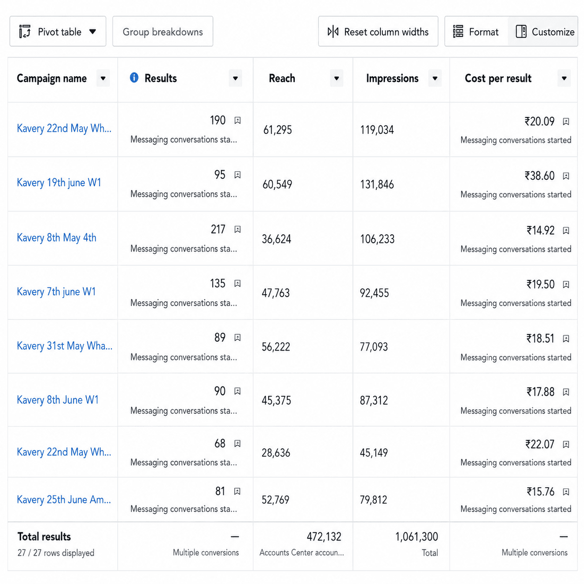Click bookmark icon beside result 95
The height and width of the screenshot is (584, 584).
pyautogui.click(x=238, y=175)
